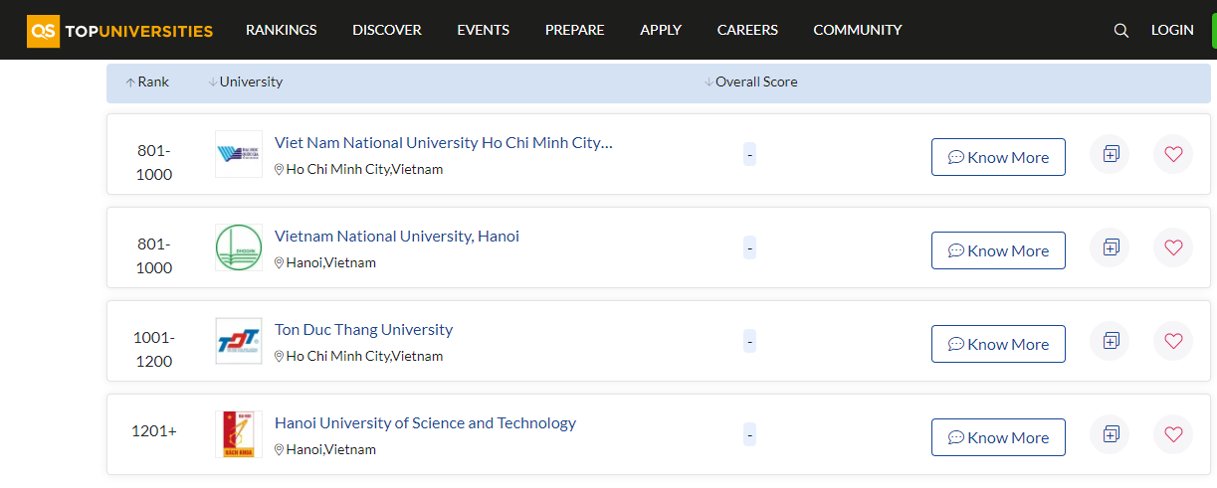The image size is (1217, 488).
Task: Open the RANKINGS menu
Action: click(282, 30)
